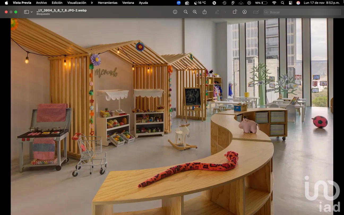The width and height of the screenshot is (344, 215).
Task: Open the image info inspector
Action: coord(175,12)
